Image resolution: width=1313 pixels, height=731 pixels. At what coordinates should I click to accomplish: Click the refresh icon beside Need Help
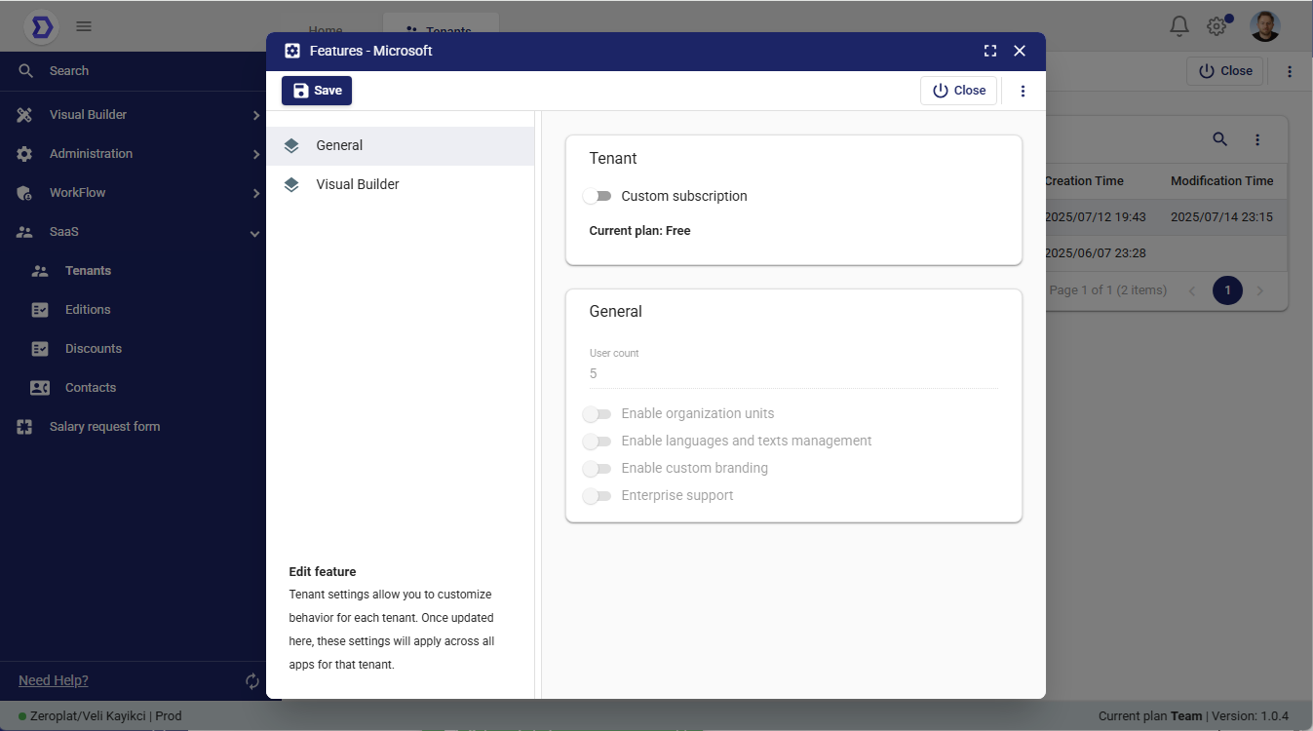(252, 681)
